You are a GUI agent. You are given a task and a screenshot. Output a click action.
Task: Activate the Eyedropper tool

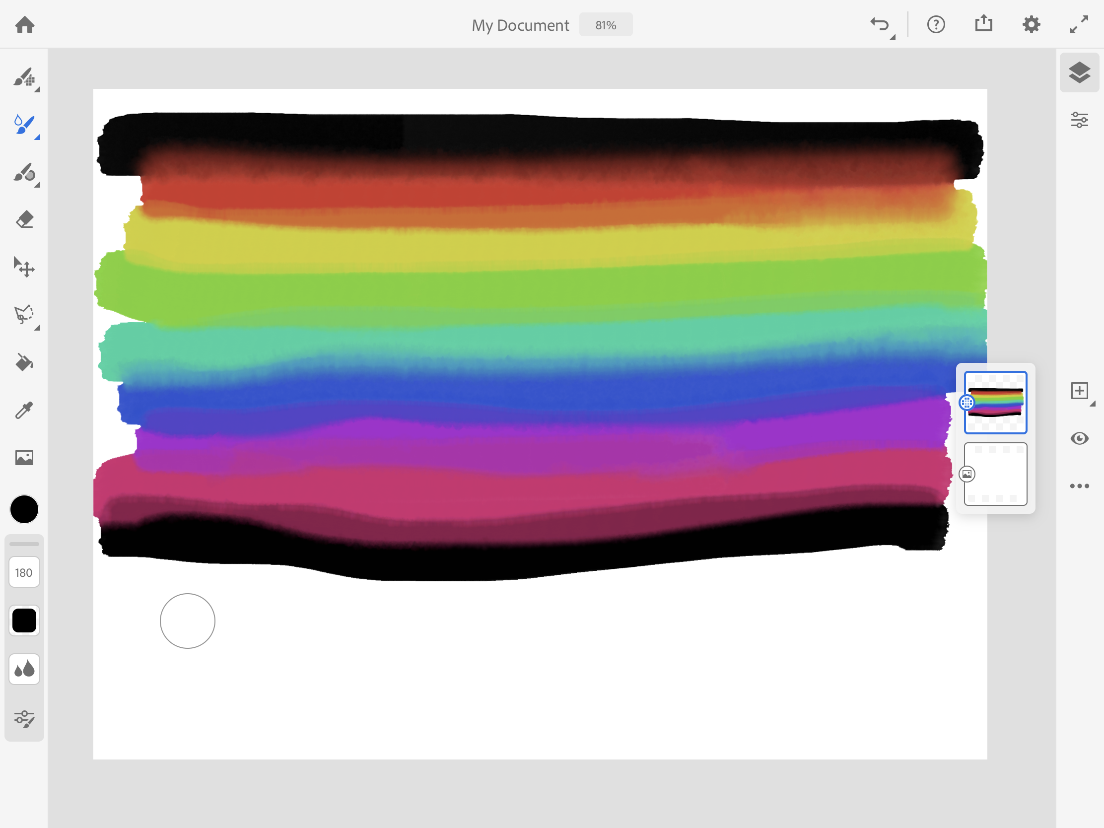(24, 409)
